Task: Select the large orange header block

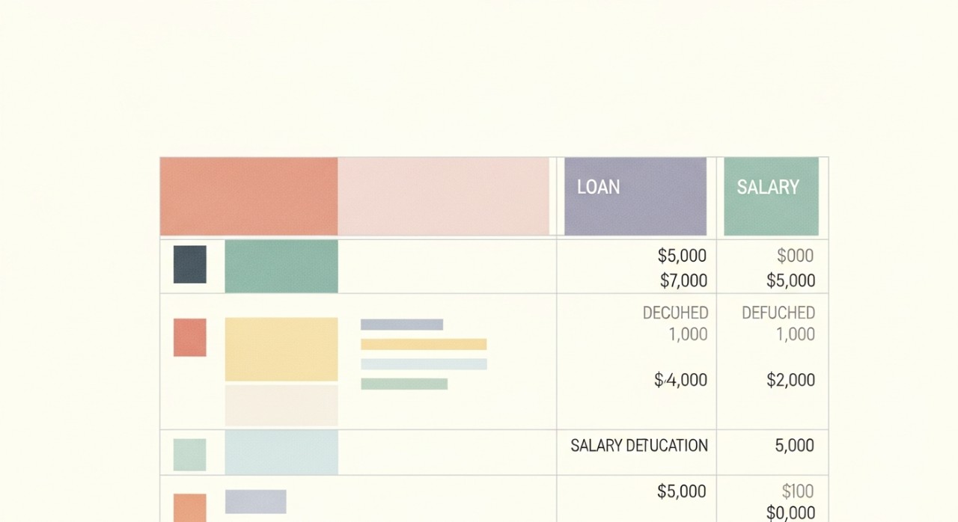Action: [248, 196]
